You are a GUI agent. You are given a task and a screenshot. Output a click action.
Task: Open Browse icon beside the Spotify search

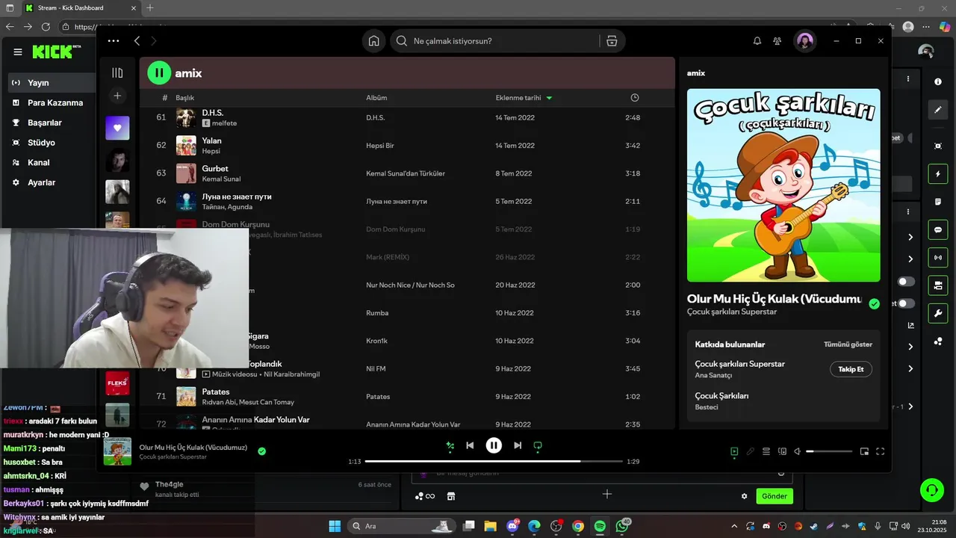[612, 41]
